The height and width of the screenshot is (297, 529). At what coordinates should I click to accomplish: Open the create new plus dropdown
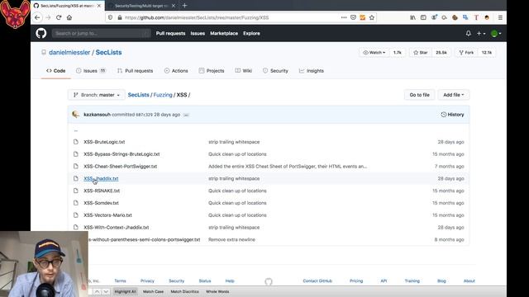click(x=481, y=33)
